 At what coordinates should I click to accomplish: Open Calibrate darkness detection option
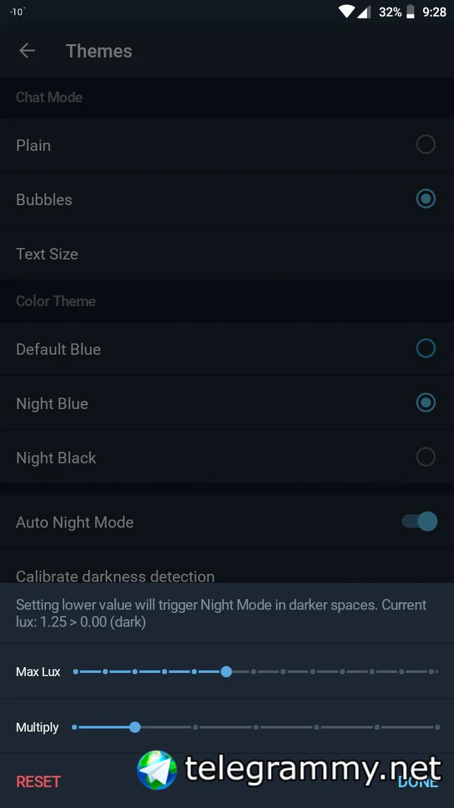coord(115,576)
